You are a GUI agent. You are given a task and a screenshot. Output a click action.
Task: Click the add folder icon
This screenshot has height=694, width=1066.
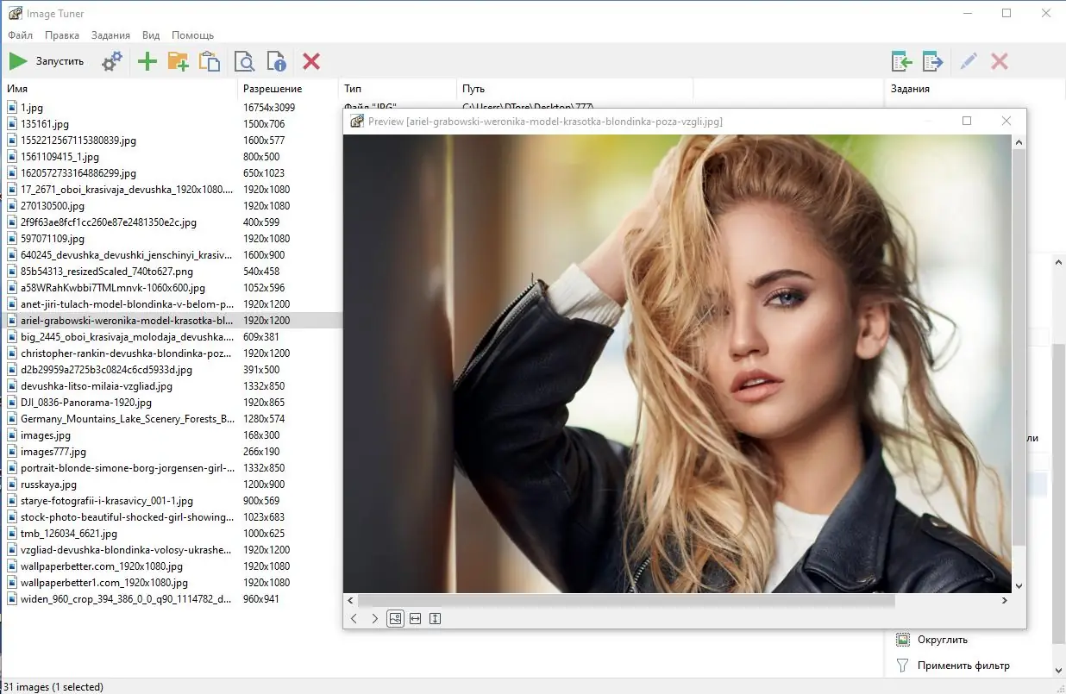coord(178,61)
